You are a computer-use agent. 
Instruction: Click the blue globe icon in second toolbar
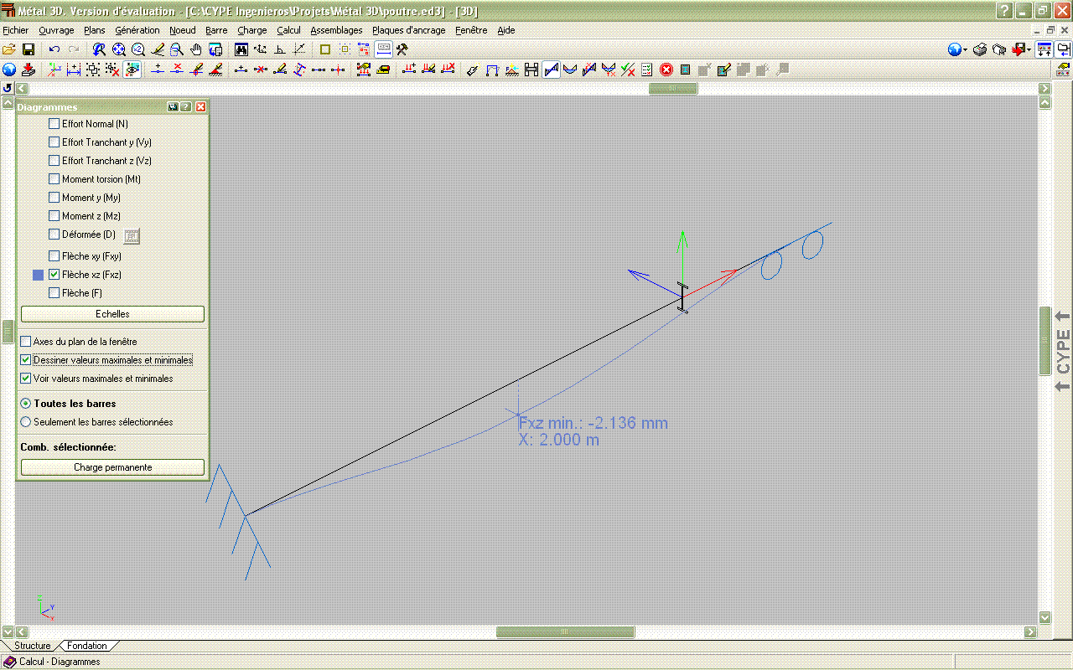pyautogui.click(x=9, y=70)
